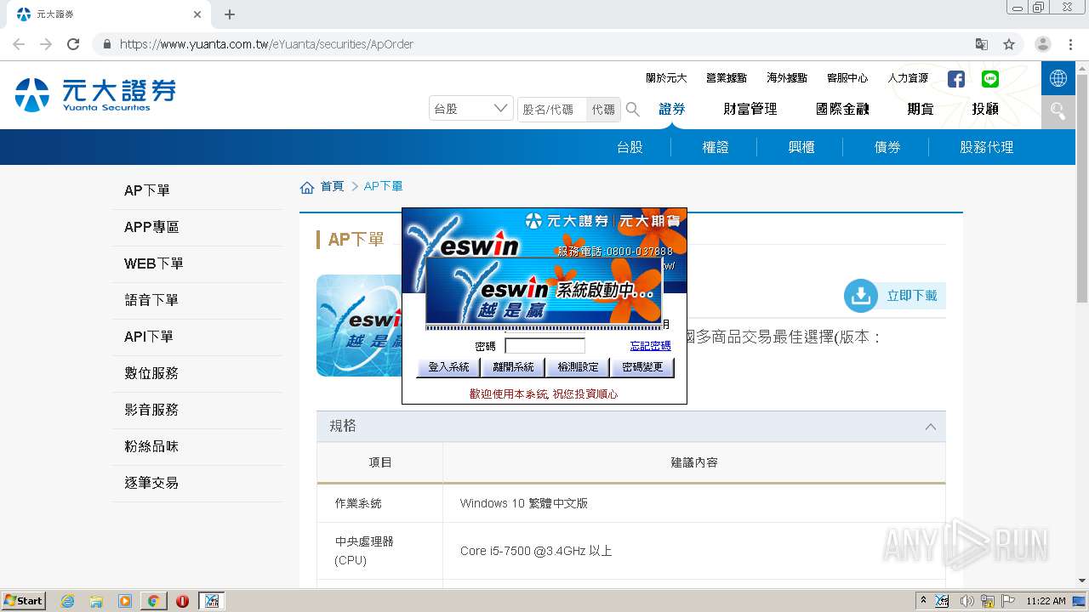Click the 營業據點 top link
This screenshot has height=612, width=1089.
coord(727,78)
